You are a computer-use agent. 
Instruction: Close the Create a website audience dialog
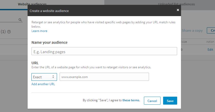(178, 10)
